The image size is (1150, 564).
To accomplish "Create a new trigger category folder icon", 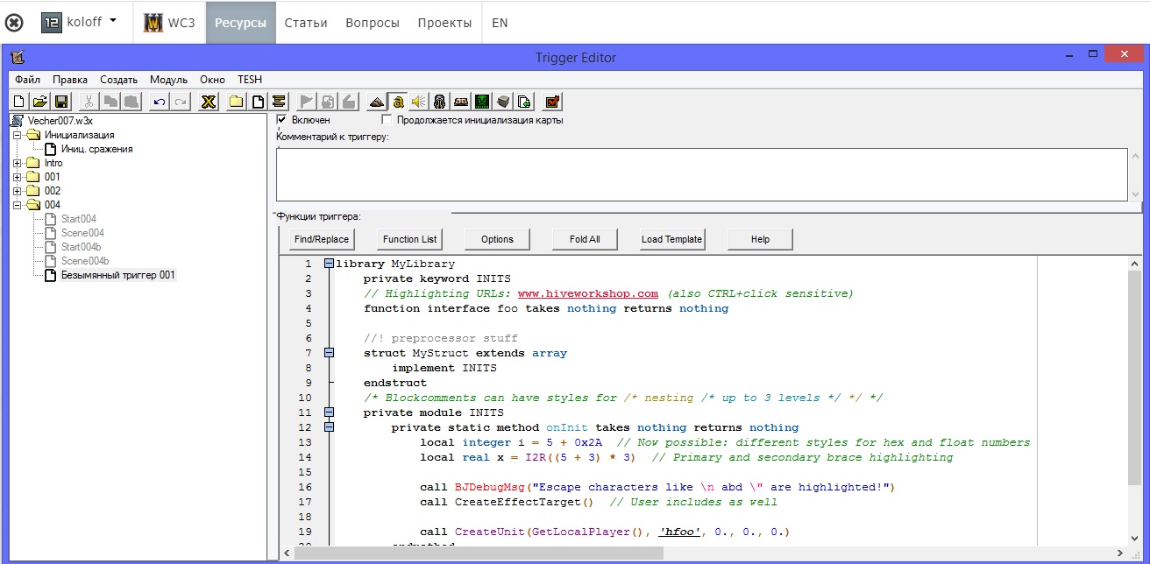I will click(236, 102).
